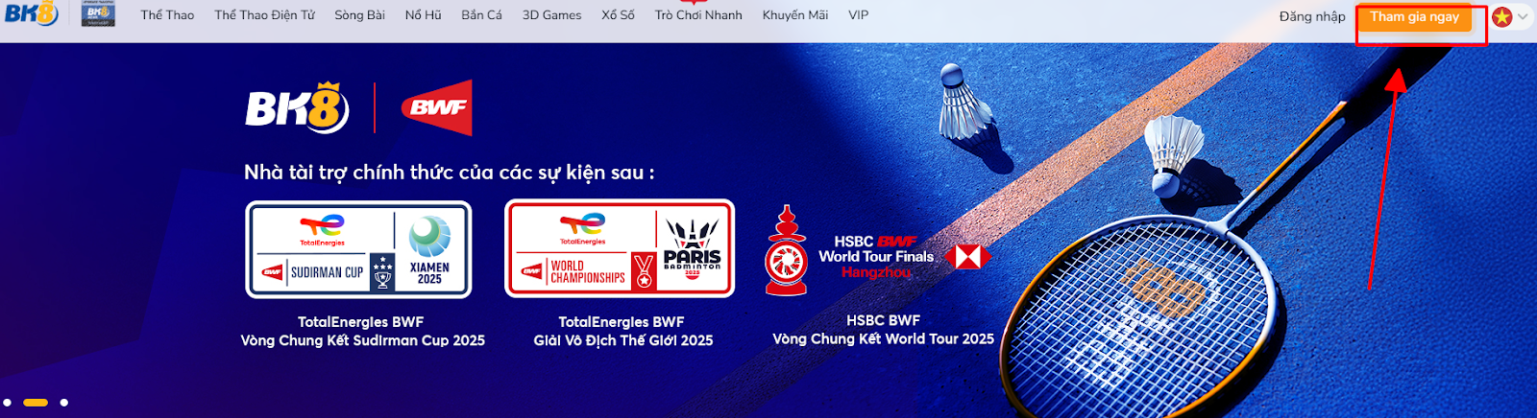Open the Thể Thao Điện Tử menu
1537x418 pixels.
point(264,15)
